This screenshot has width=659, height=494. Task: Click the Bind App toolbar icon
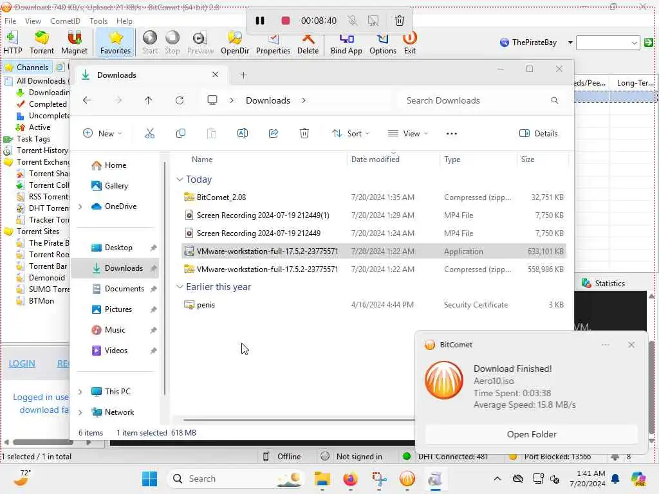coord(346,43)
